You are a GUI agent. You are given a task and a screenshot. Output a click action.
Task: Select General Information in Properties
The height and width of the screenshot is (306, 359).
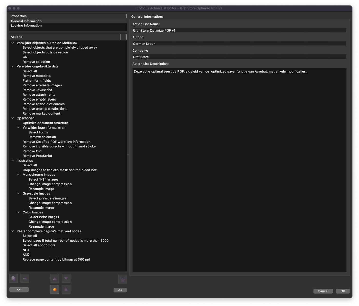pos(68,21)
